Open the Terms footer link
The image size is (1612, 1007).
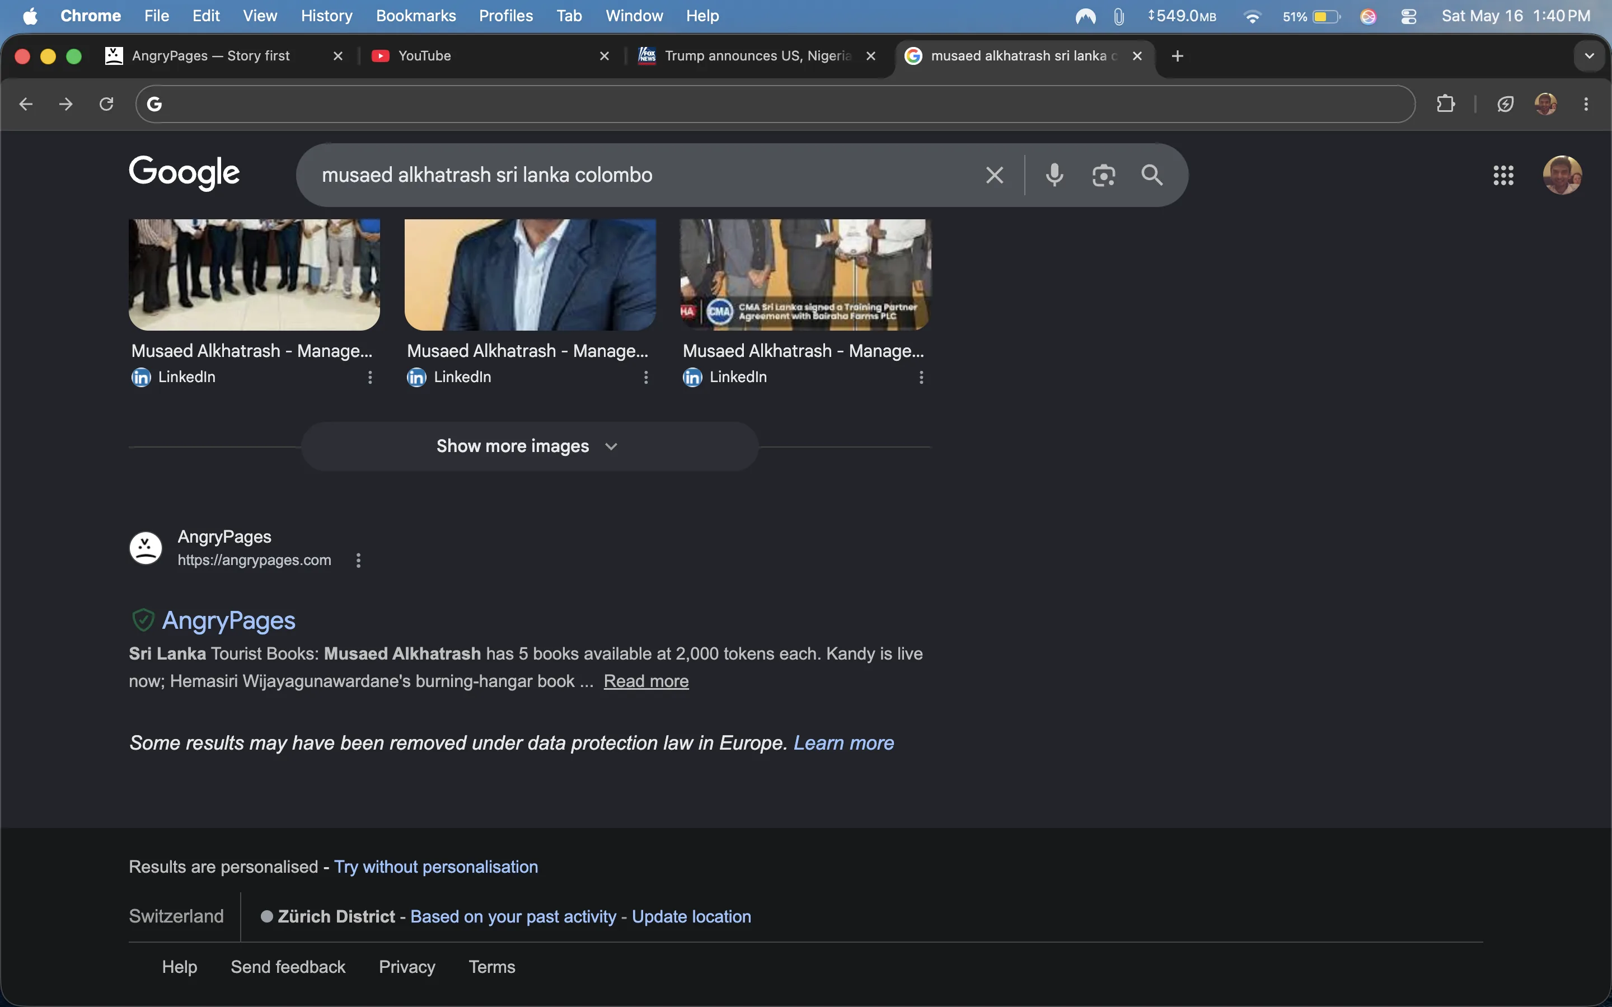click(491, 967)
